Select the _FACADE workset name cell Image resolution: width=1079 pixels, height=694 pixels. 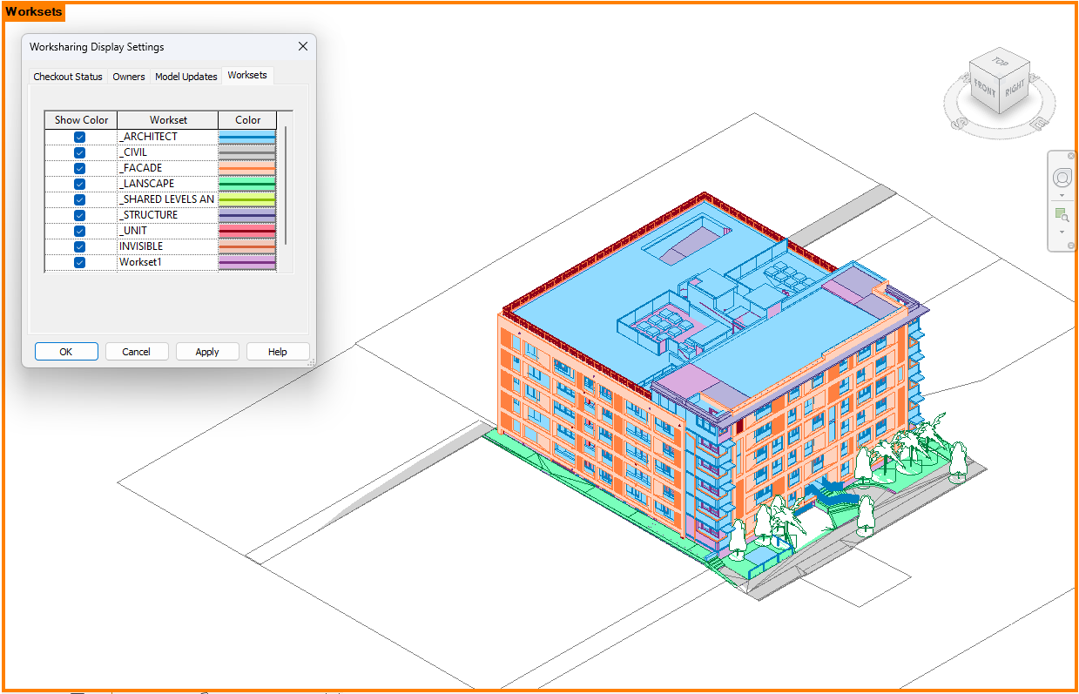pos(168,168)
